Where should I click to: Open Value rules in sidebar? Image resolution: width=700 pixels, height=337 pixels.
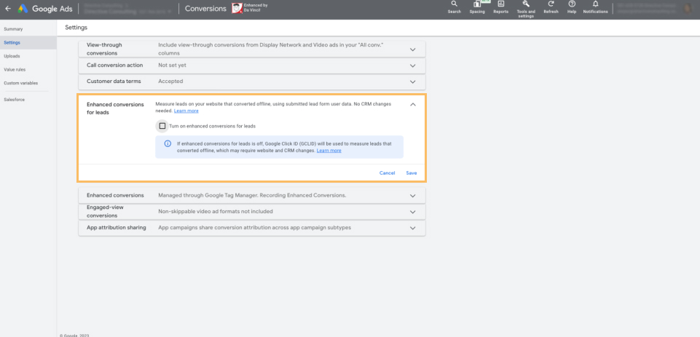coord(15,70)
